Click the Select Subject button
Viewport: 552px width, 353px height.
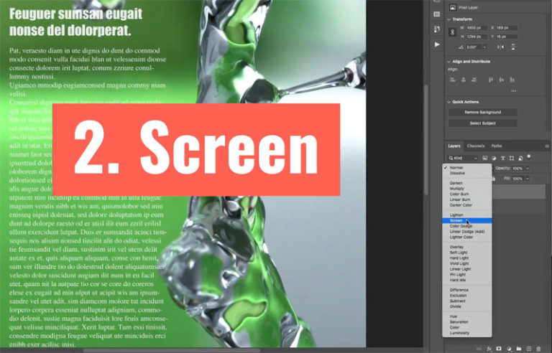coord(482,123)
